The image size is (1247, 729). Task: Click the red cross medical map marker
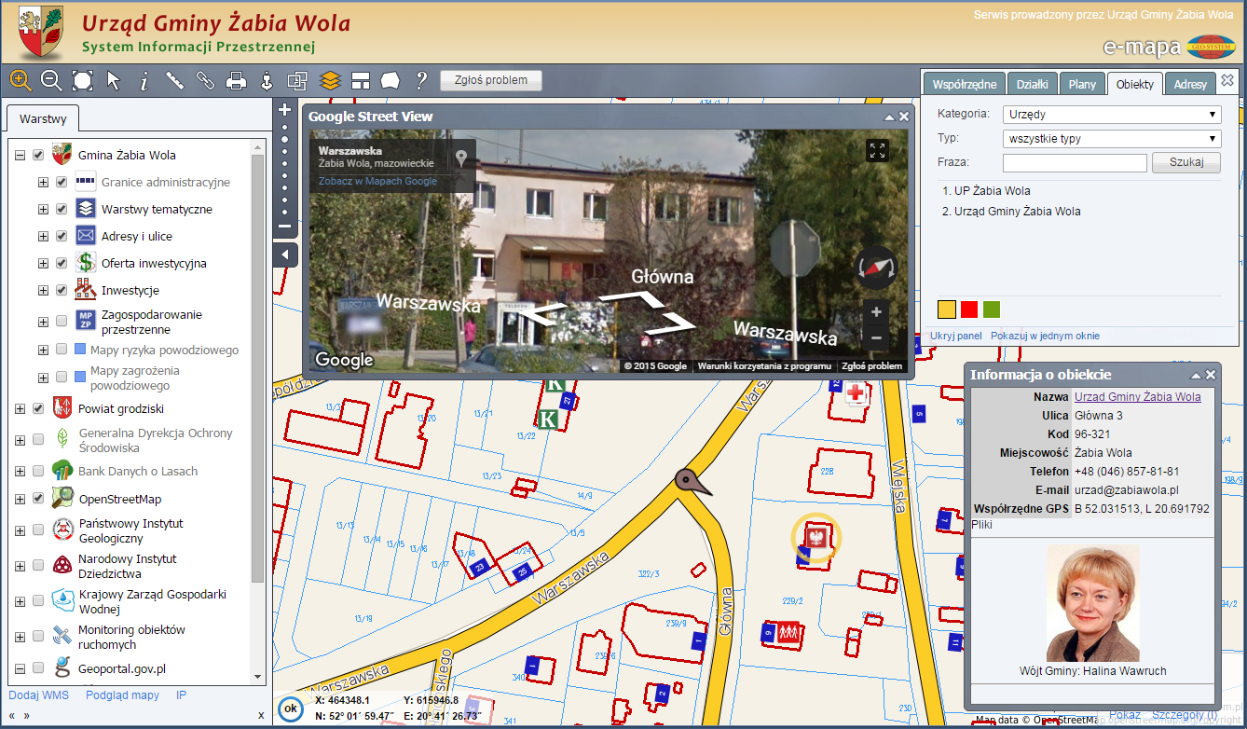pyautogui.click(x=856, y=396)
